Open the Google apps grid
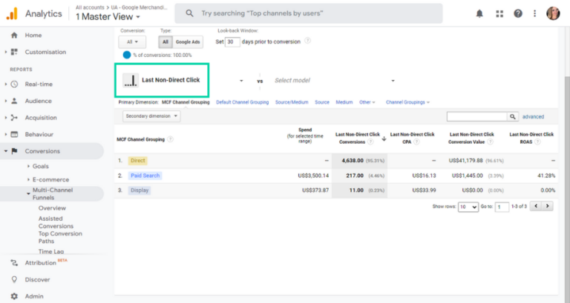 [499, 14]
